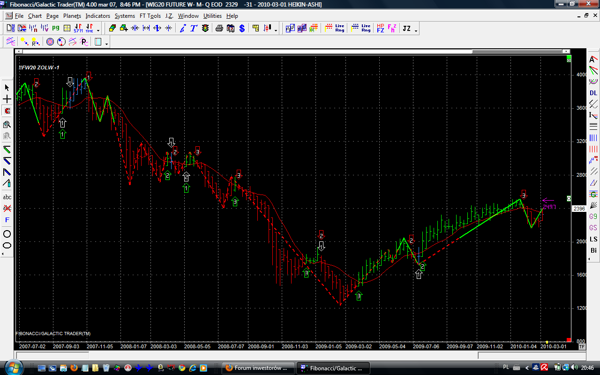Open the dropdown arrow beside the candlestick icon

(x=276, y=31)
